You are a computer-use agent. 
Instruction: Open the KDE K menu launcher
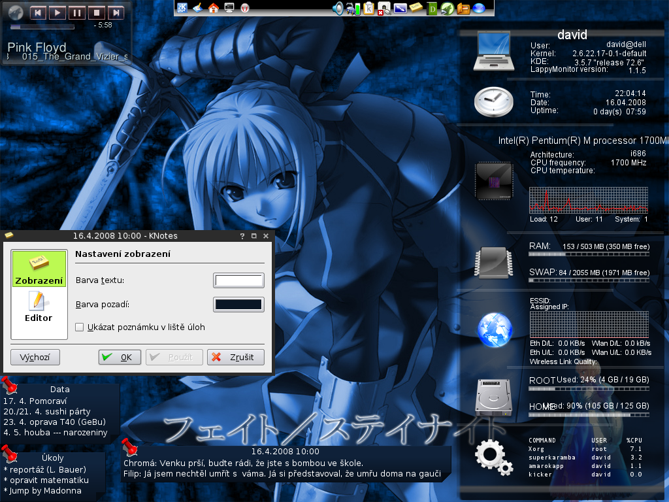click(x=182, y=8)
